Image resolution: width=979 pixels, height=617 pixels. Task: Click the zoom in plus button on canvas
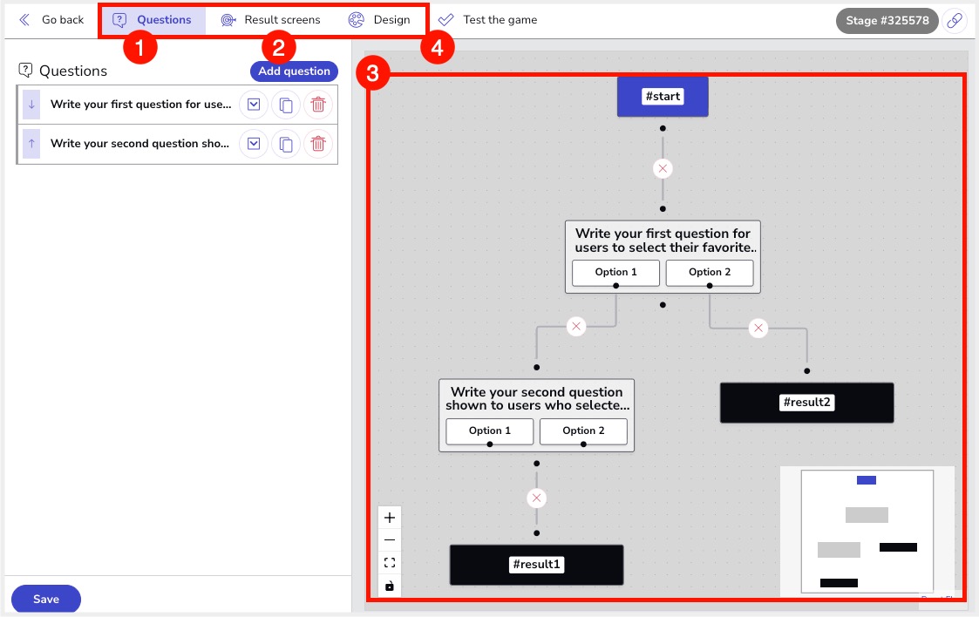click(x=390, y=518)
